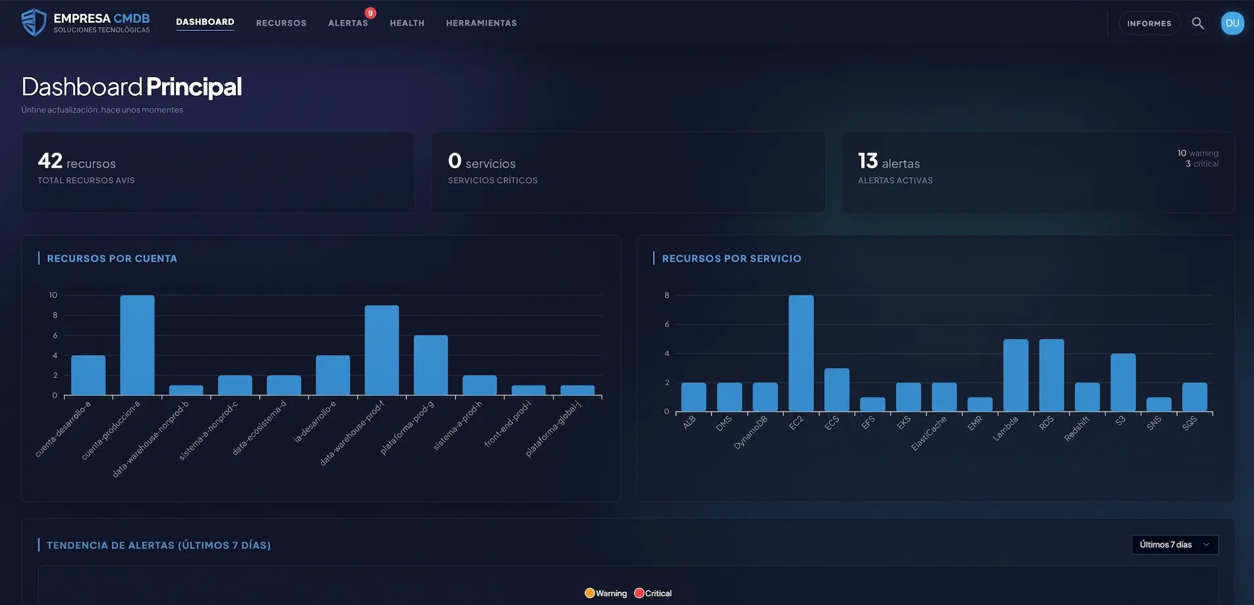The width and height of the screenshot is (1254, 605).
Task: Open the 0 servicios críticos card
Action: tap(628, 172)
